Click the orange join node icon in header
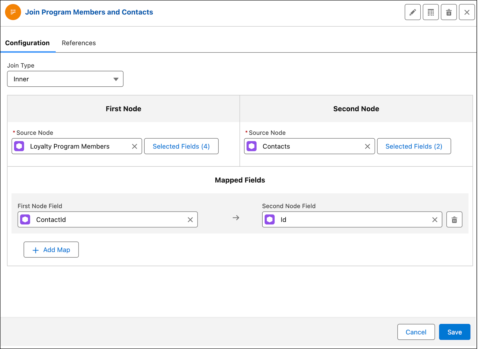Image resolution: width=478 pixels, height=349 pixels. tap(13, 12)
